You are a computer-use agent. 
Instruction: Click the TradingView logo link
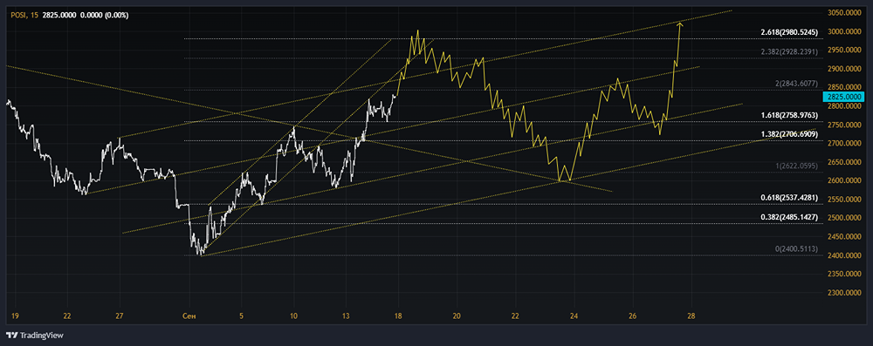pyautogui.click(x=34, y=336)
